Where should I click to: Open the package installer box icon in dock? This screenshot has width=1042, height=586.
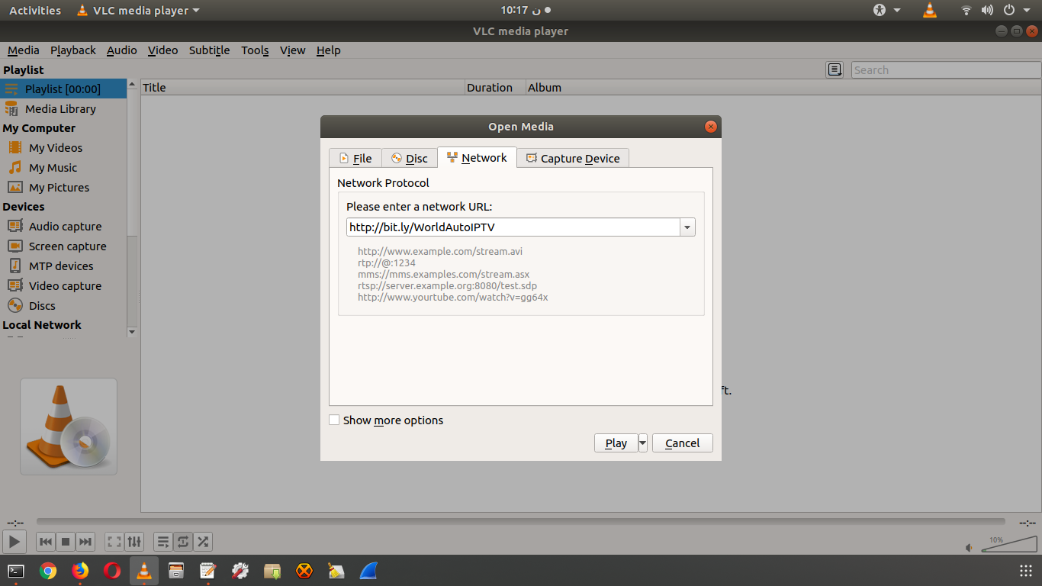click(272, 571)
